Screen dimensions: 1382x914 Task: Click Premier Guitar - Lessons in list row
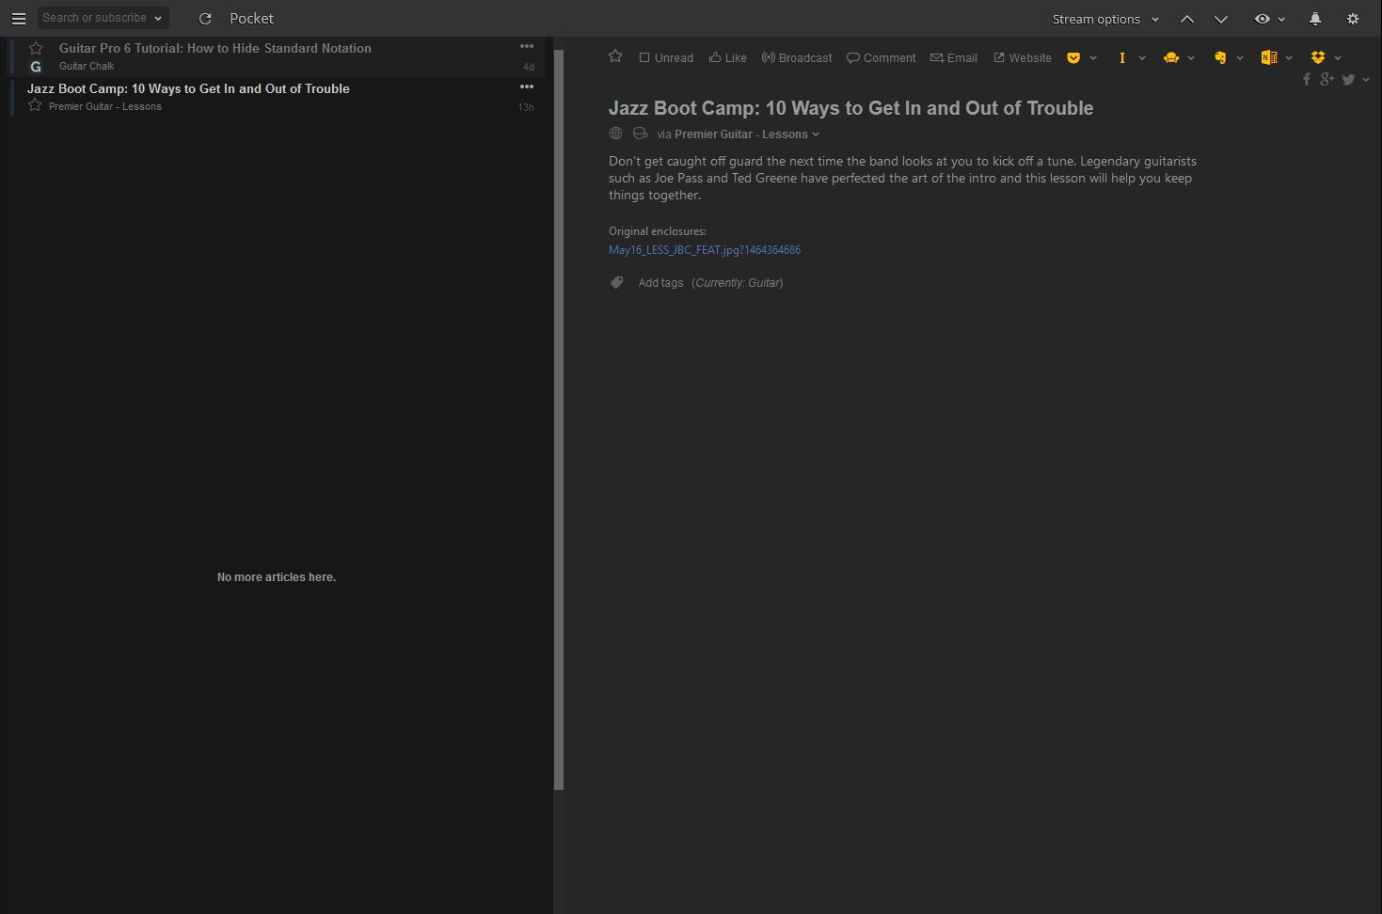[x=105, y=107]
